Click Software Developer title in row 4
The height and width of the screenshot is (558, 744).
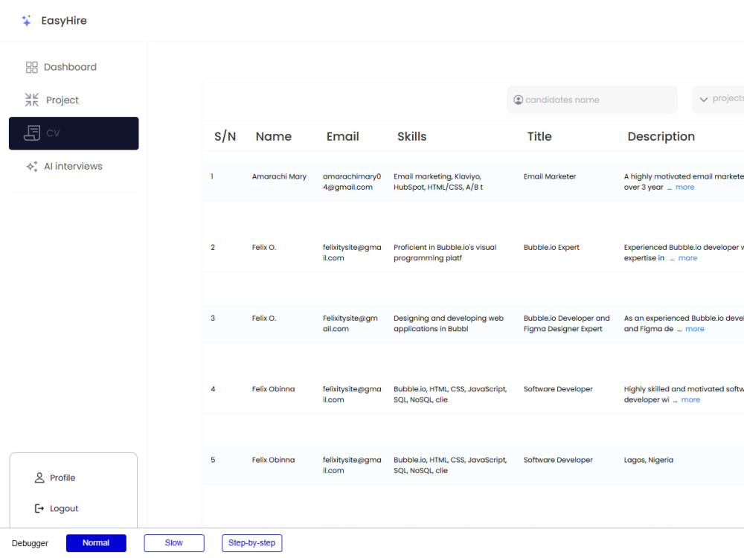coord(558,389)
